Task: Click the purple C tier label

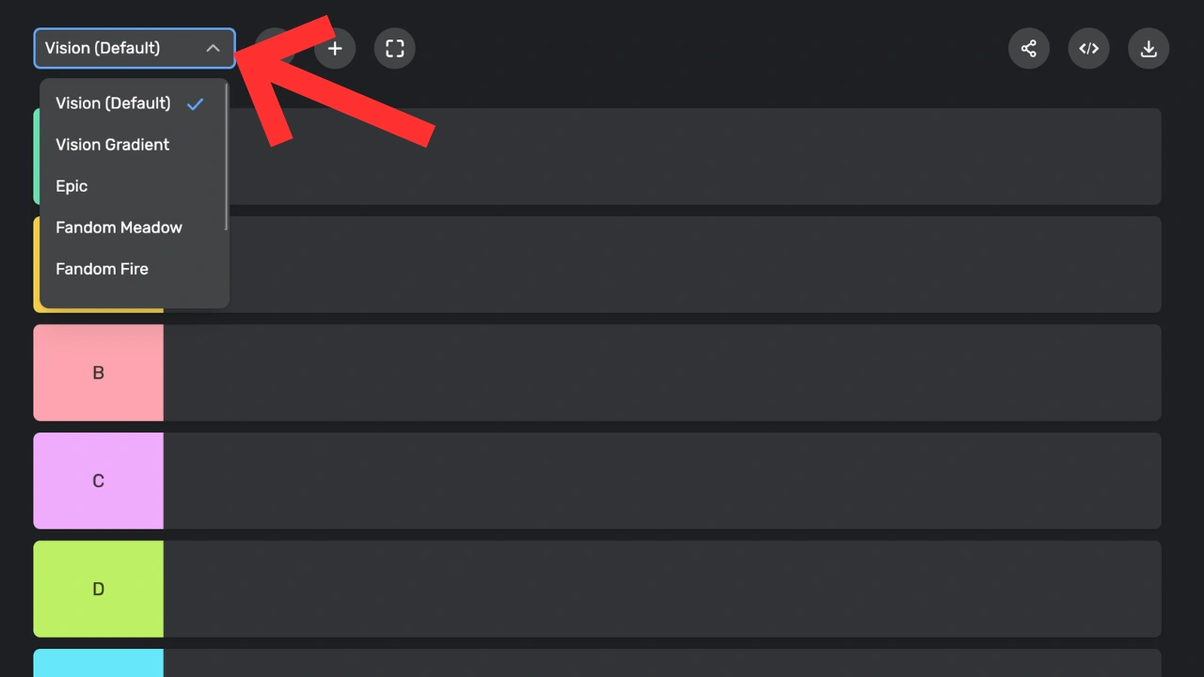Action: 99,480
